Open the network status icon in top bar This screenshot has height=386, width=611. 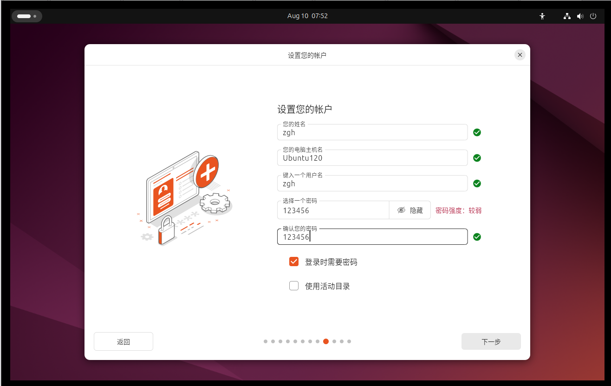tap(567, 16)
